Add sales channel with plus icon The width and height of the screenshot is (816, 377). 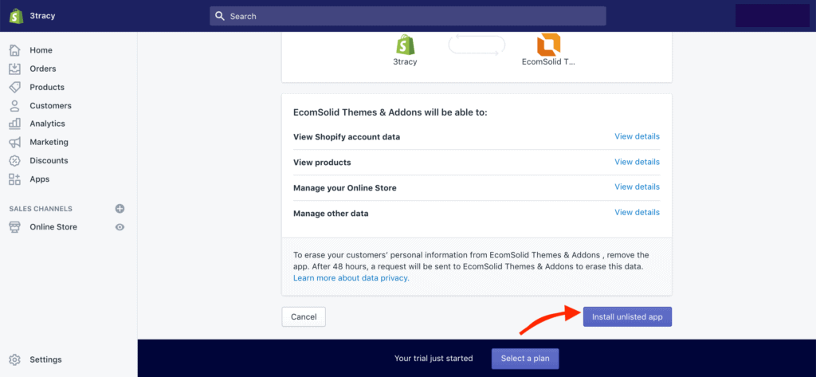[x=120, y=209]
